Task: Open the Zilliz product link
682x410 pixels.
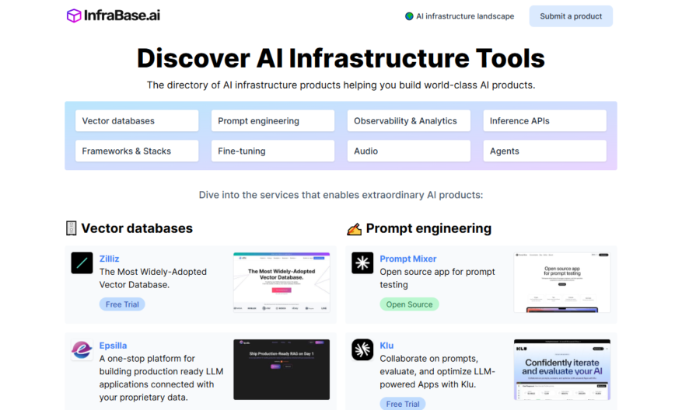Action: point(109,259)
